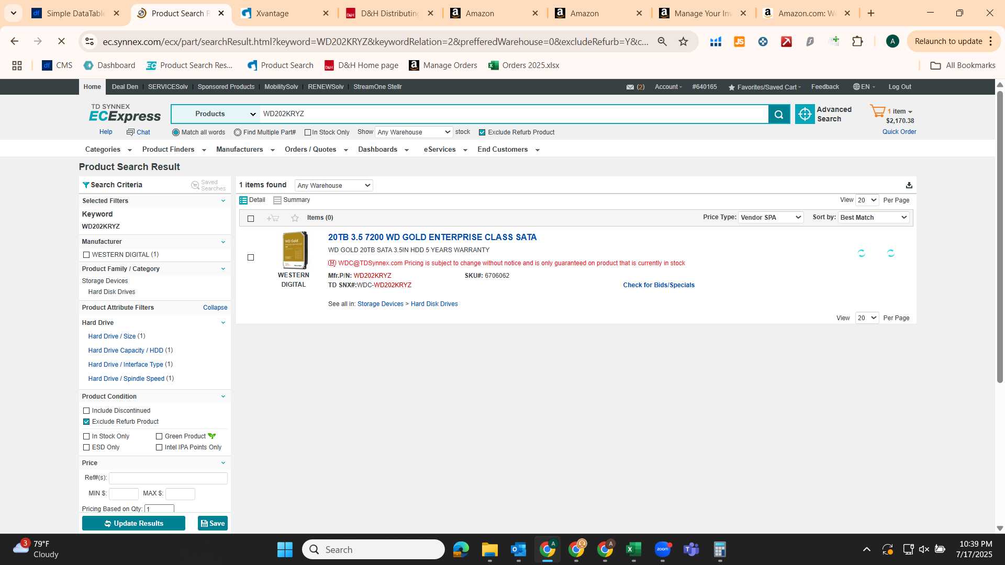Switch to Deal Den tab
1005x565 pixels.
[x=125, y=87]
